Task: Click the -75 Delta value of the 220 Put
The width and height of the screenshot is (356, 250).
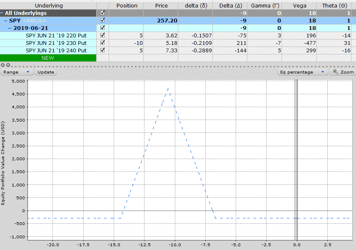Action: click(x=242, y=36)
